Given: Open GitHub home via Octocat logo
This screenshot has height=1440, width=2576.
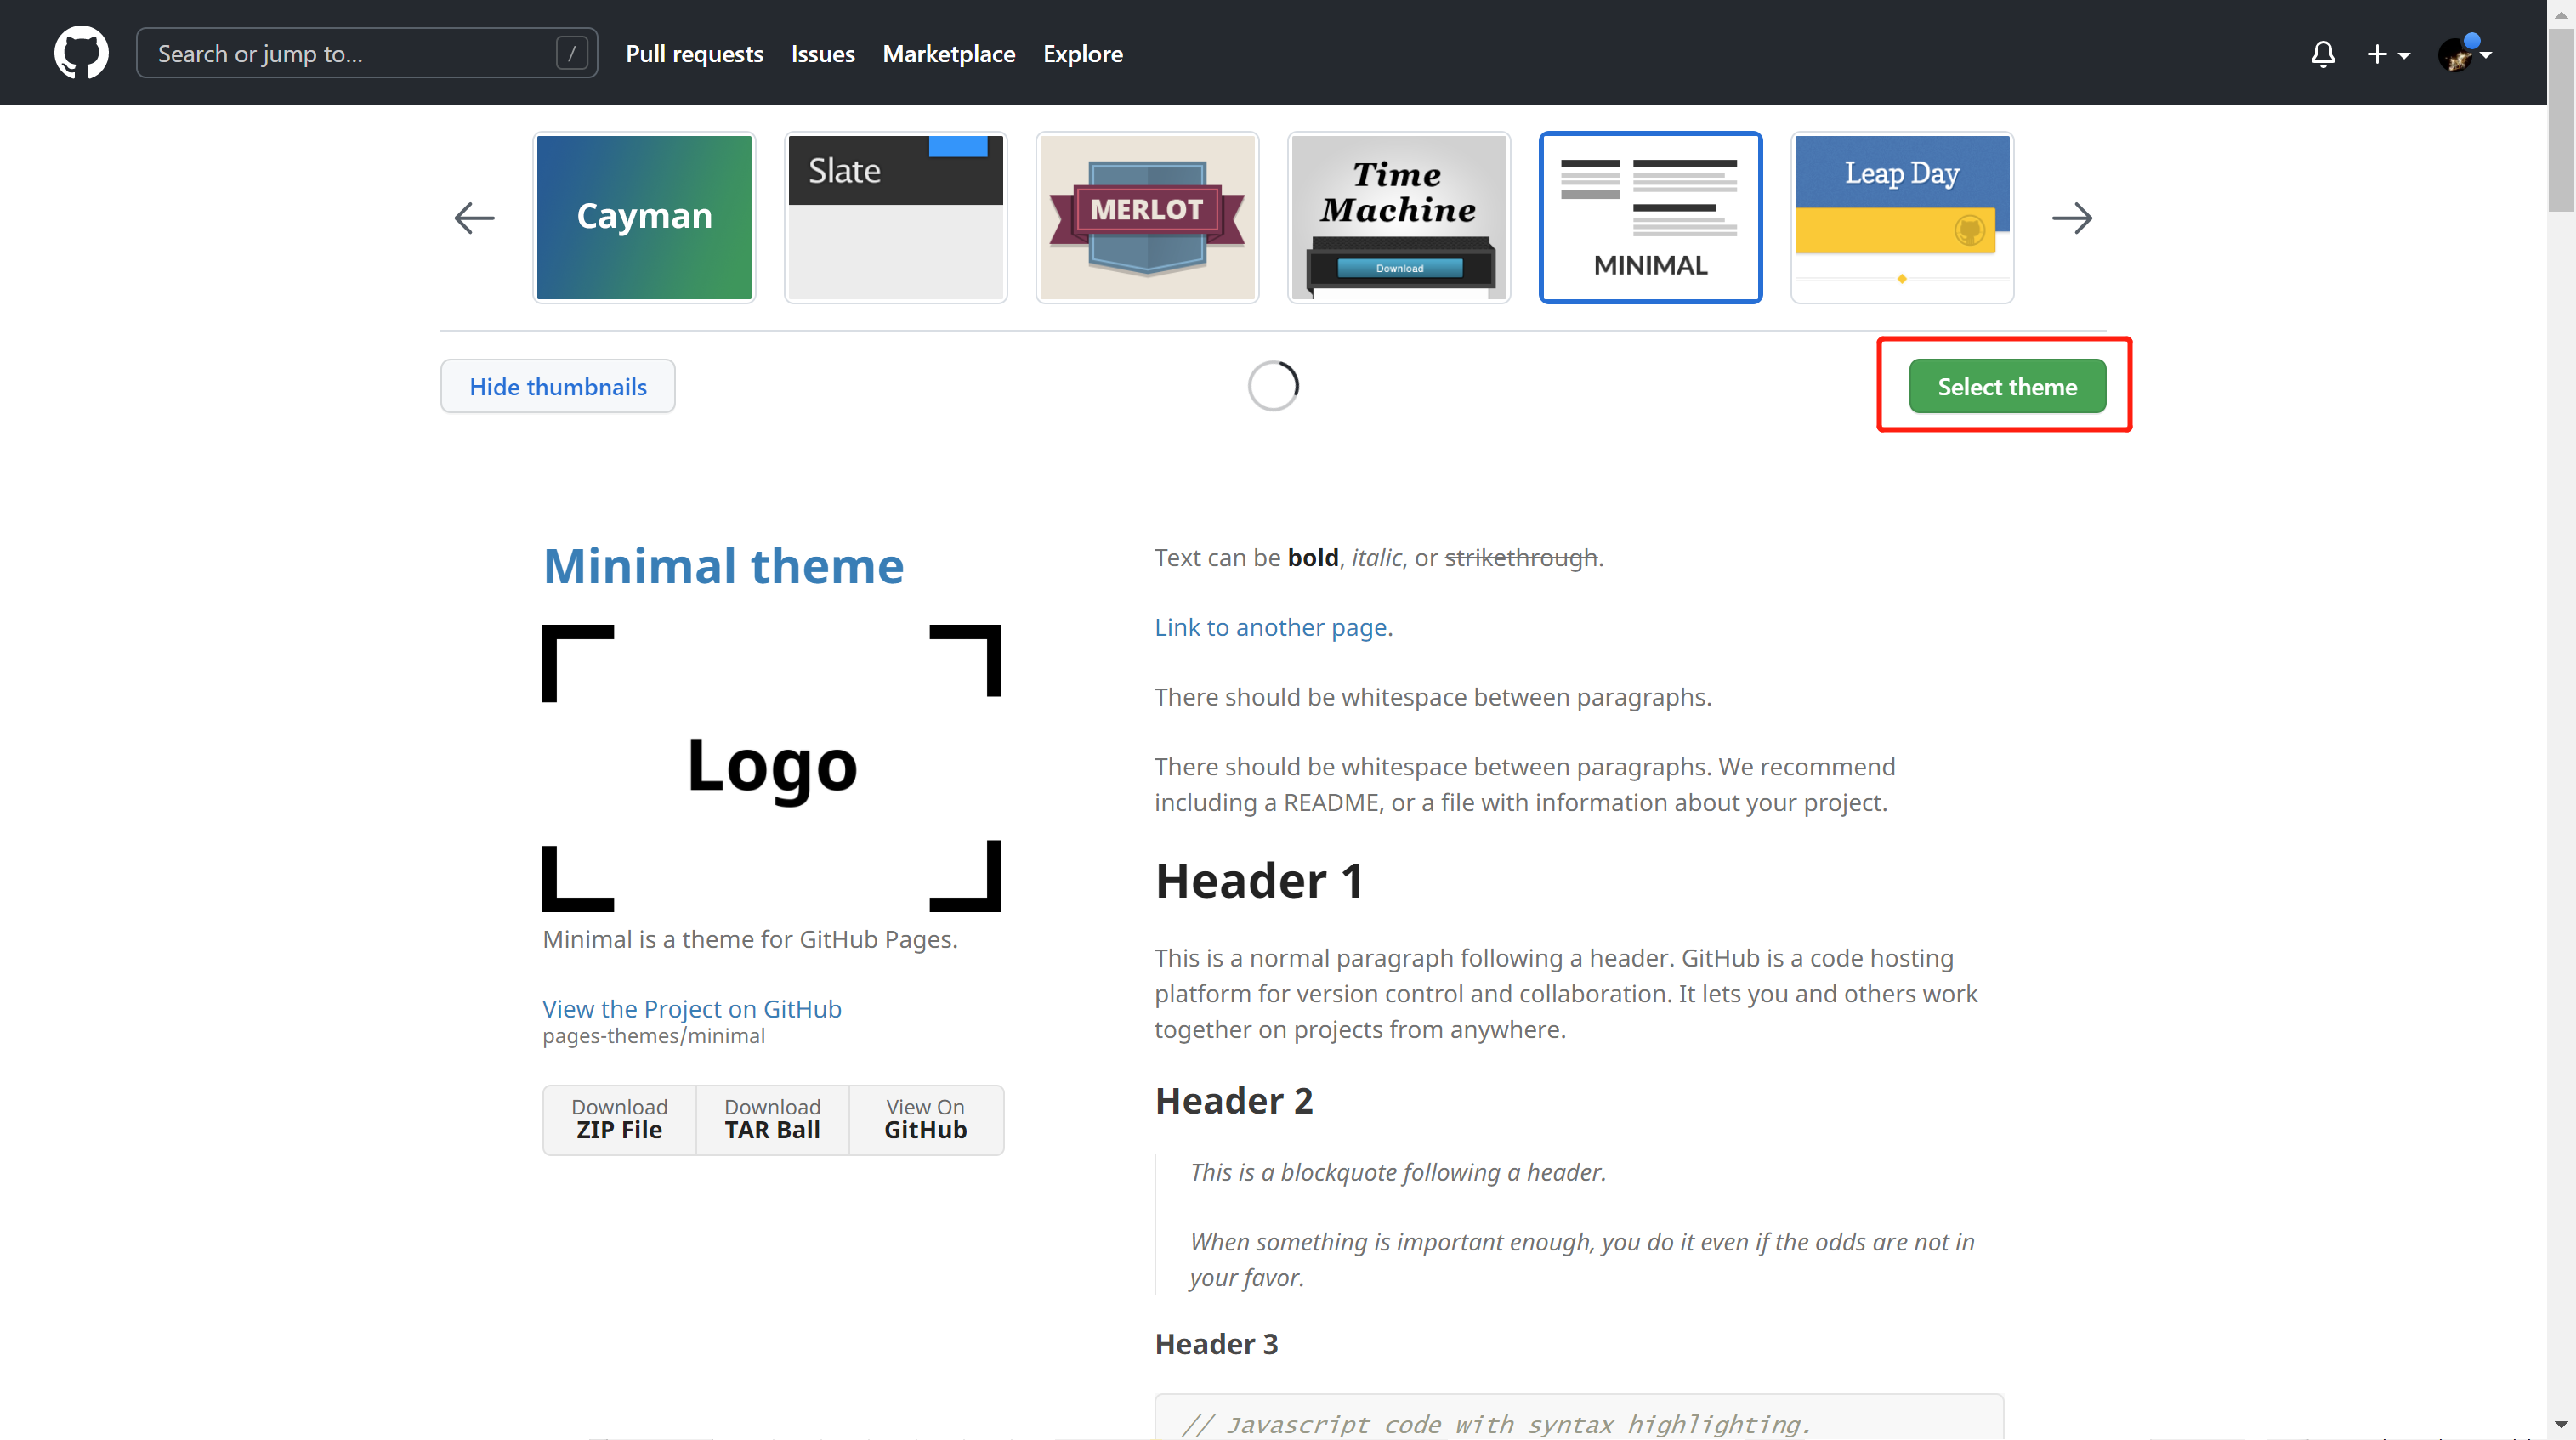Looking at the screenshot, I should point(81,53).
